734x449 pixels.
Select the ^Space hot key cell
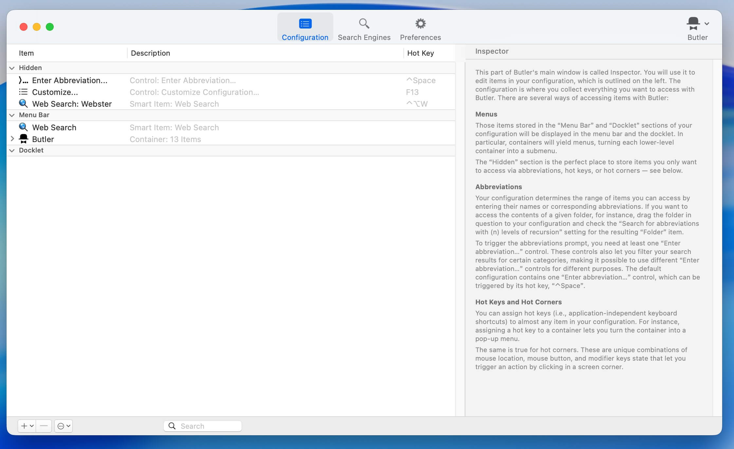point(421,81)
